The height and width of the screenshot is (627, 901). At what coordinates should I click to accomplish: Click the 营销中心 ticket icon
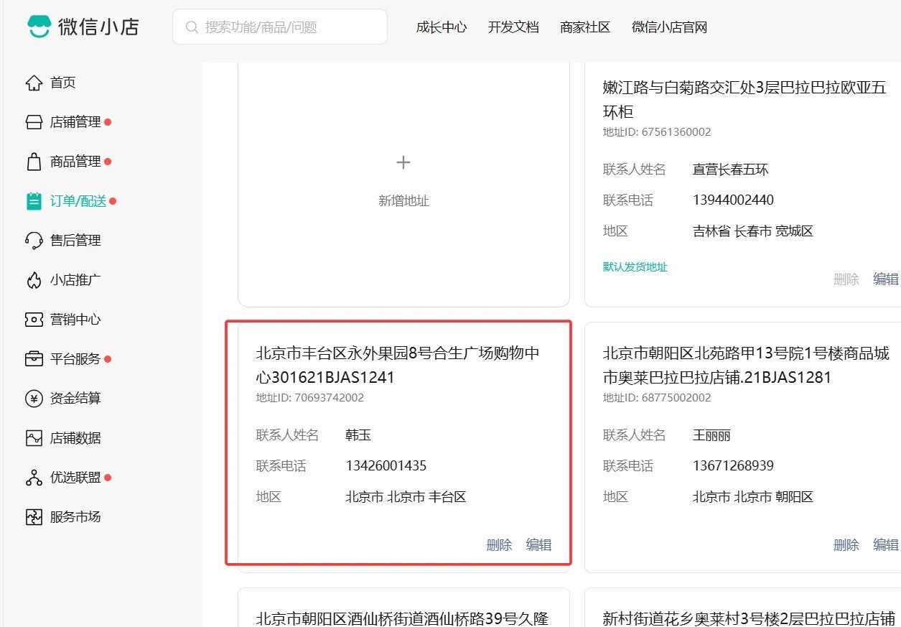[x=34, y=320]
